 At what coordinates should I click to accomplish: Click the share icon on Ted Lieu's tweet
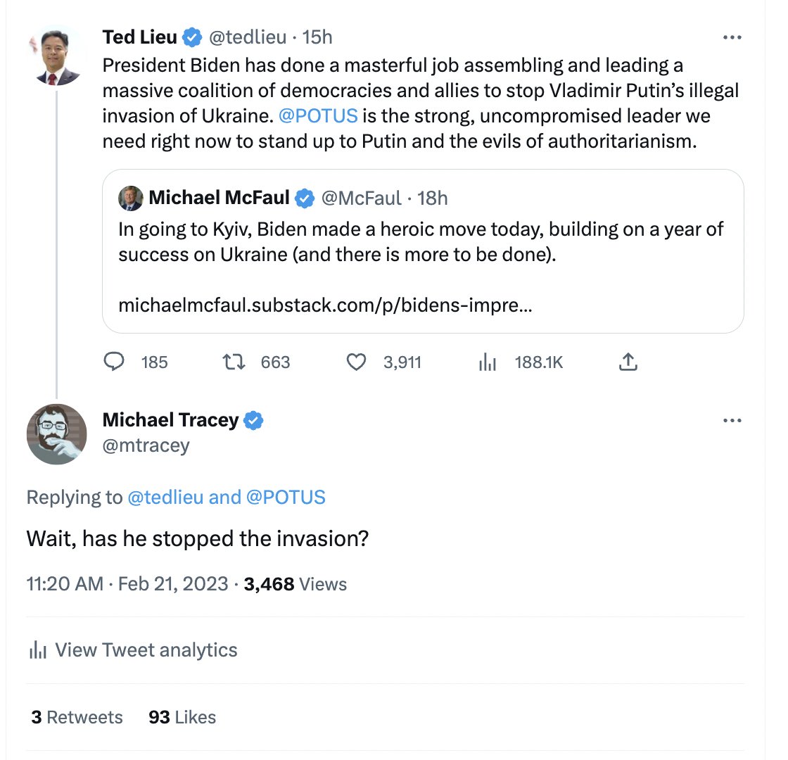tap(628, 362)
